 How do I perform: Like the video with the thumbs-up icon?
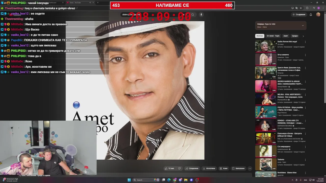[170, 169]
